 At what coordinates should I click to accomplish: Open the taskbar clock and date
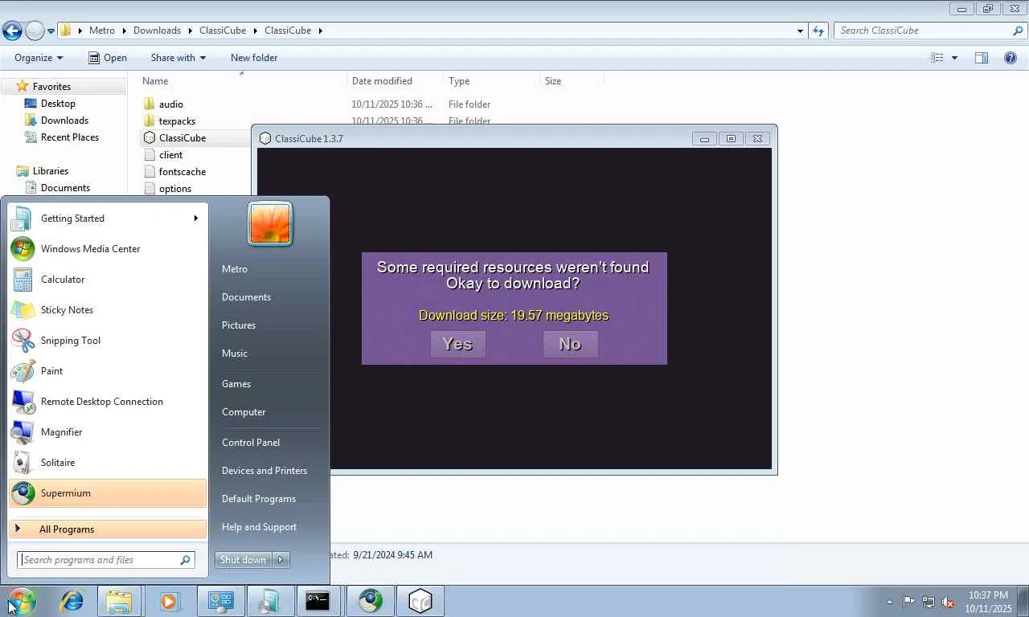point(988,602)
